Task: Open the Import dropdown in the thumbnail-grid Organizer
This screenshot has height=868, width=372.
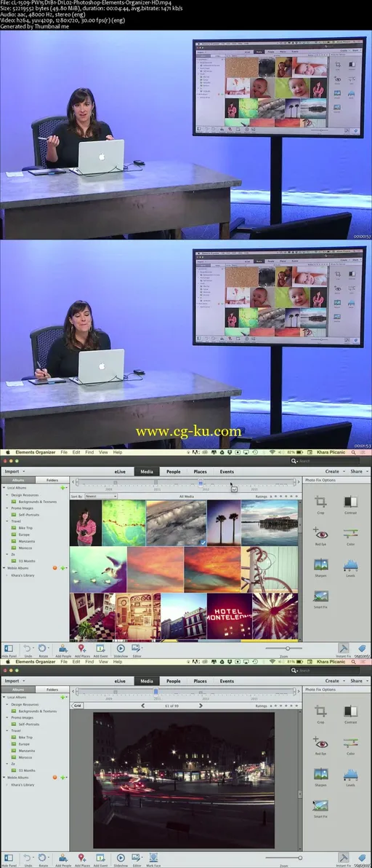Action: 15,472
